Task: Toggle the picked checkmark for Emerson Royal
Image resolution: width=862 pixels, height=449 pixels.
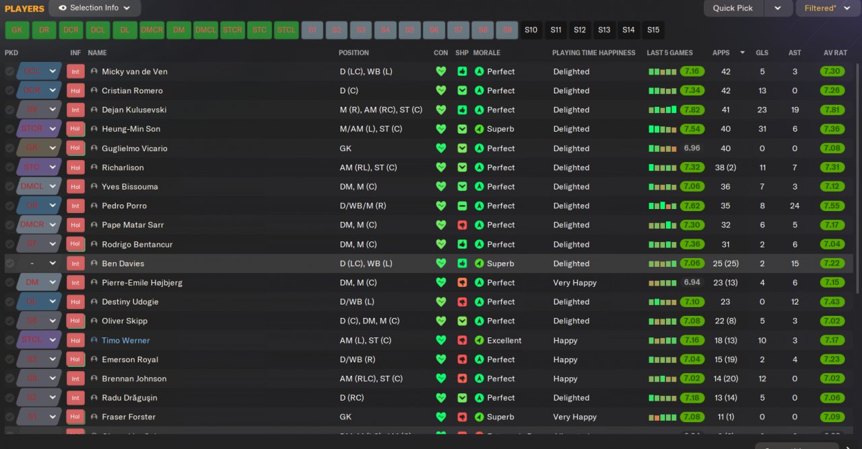Action: 9,360
